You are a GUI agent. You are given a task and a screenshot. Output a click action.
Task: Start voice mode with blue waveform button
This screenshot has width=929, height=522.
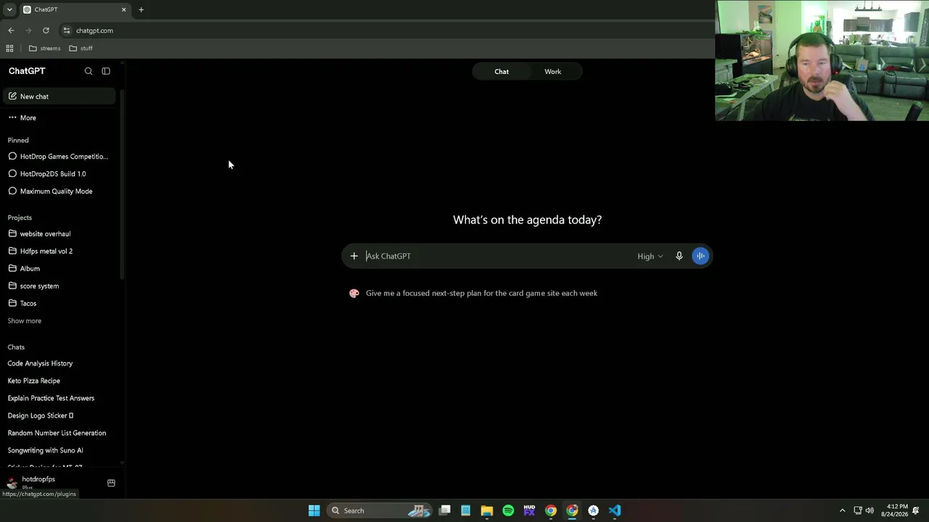700,256
